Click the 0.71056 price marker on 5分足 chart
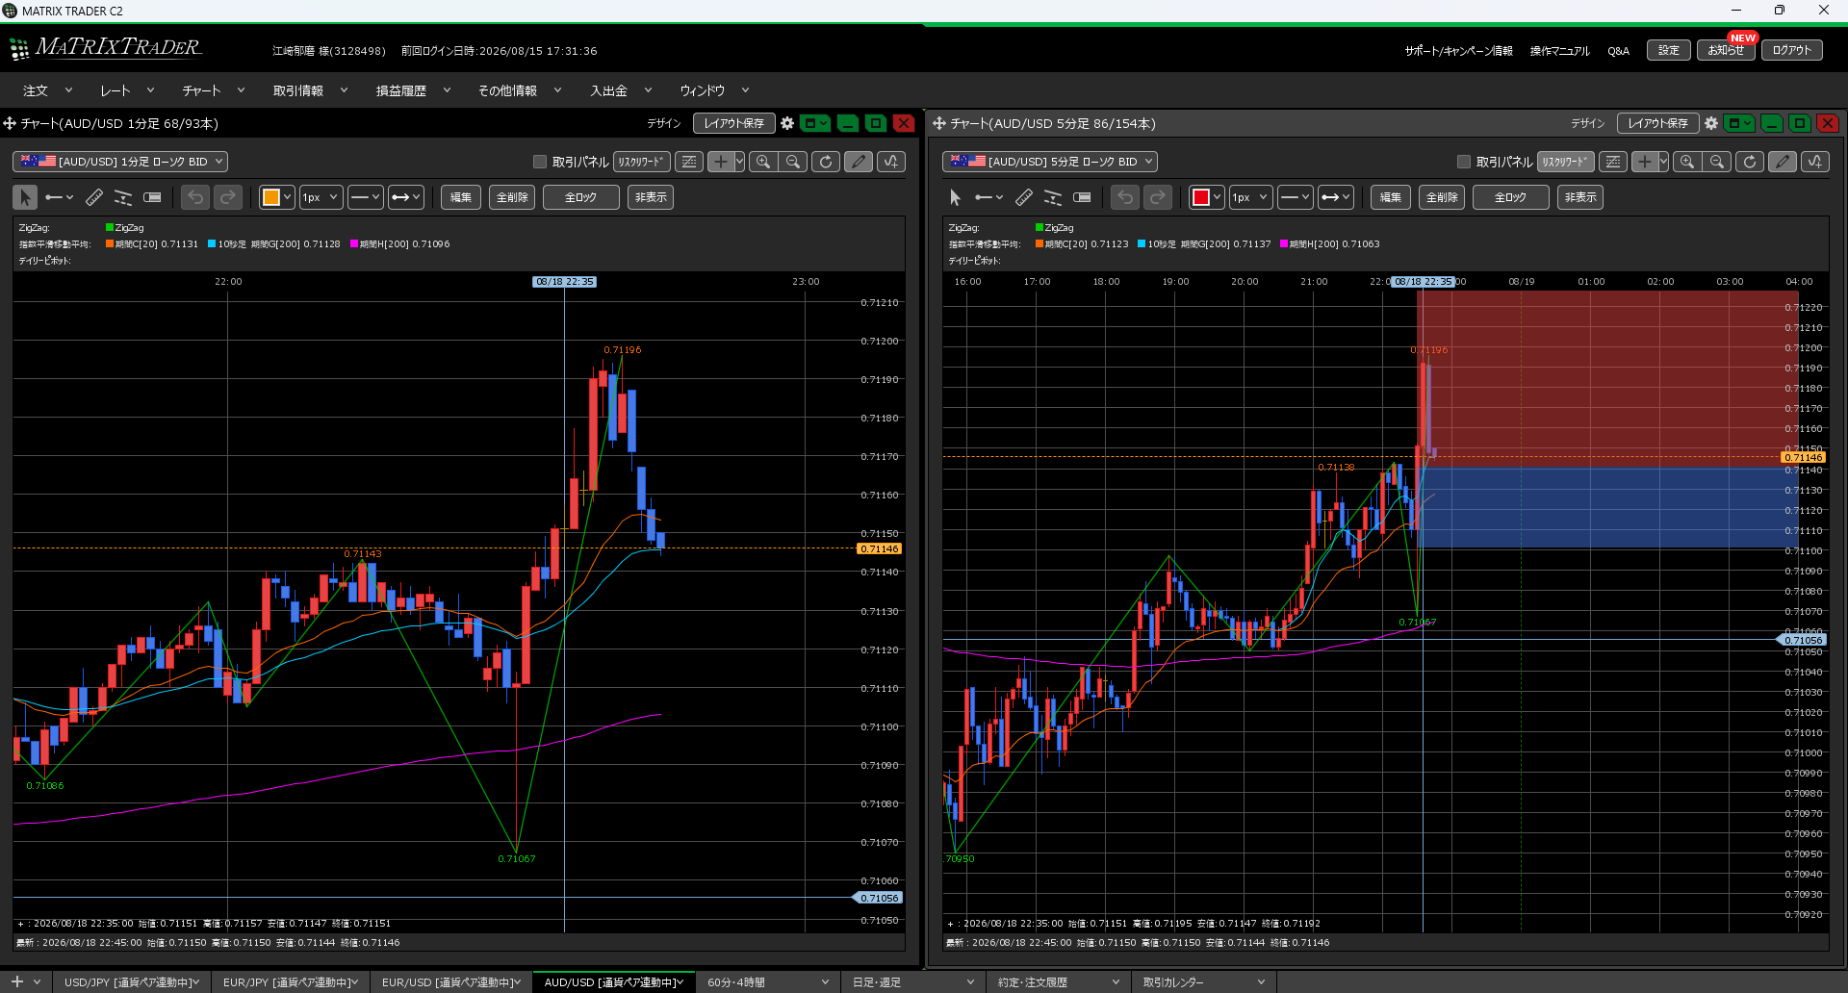The image size is (1848, 993). point(1803,640)
